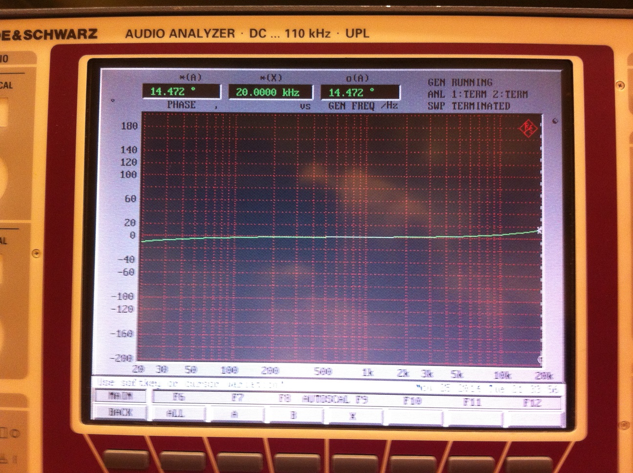Click the date and time stamp in the status bar
633x473 pixels.
tap(488, 388)
